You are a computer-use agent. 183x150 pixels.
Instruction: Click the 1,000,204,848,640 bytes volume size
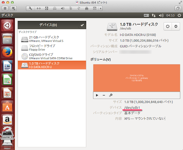coord(149,102)
